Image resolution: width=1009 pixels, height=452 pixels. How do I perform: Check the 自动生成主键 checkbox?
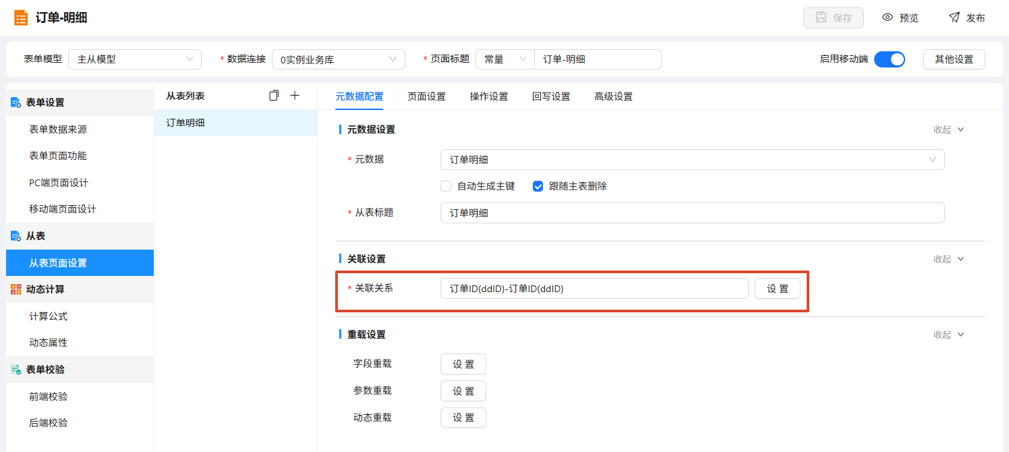[x=445, y=186]
